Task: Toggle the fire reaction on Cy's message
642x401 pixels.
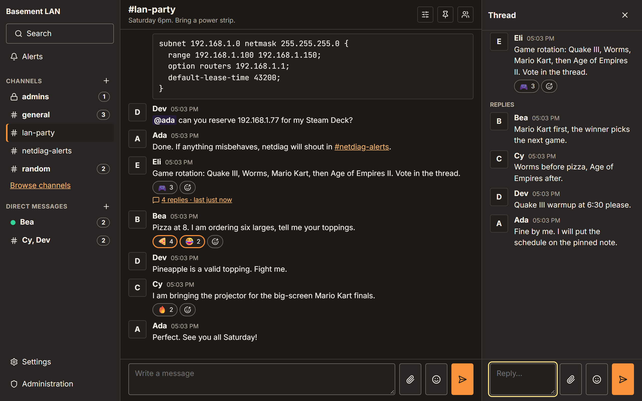Action: tap(165, 310)
